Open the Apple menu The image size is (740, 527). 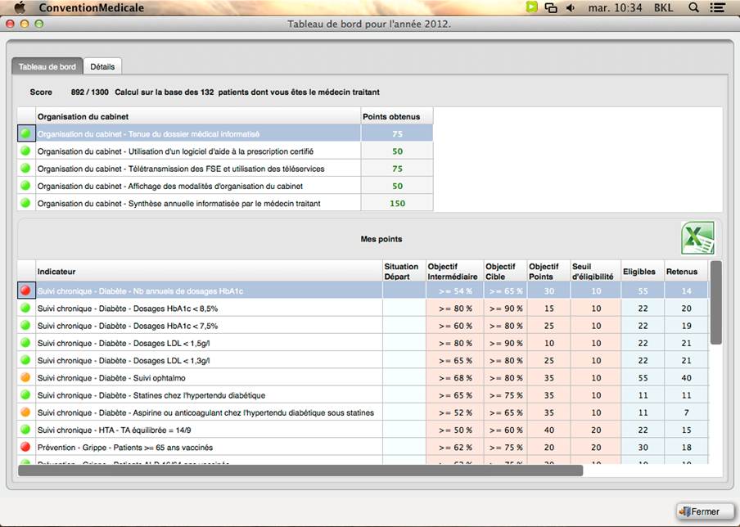click(20, 7)
